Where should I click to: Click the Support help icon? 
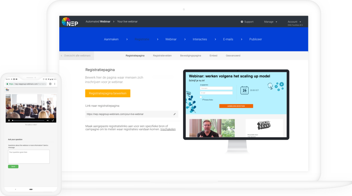(242, 22)
